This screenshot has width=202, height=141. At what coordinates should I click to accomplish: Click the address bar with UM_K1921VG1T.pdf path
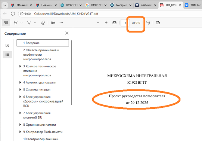coord(66,14)
